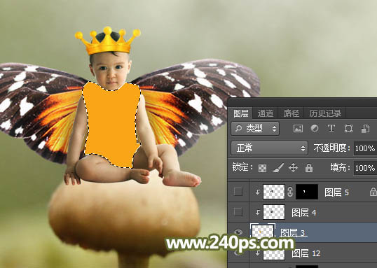Filter layers by adjustment layers icon
The width and height of the screenshot is (377, 268).
coord(314,129)
